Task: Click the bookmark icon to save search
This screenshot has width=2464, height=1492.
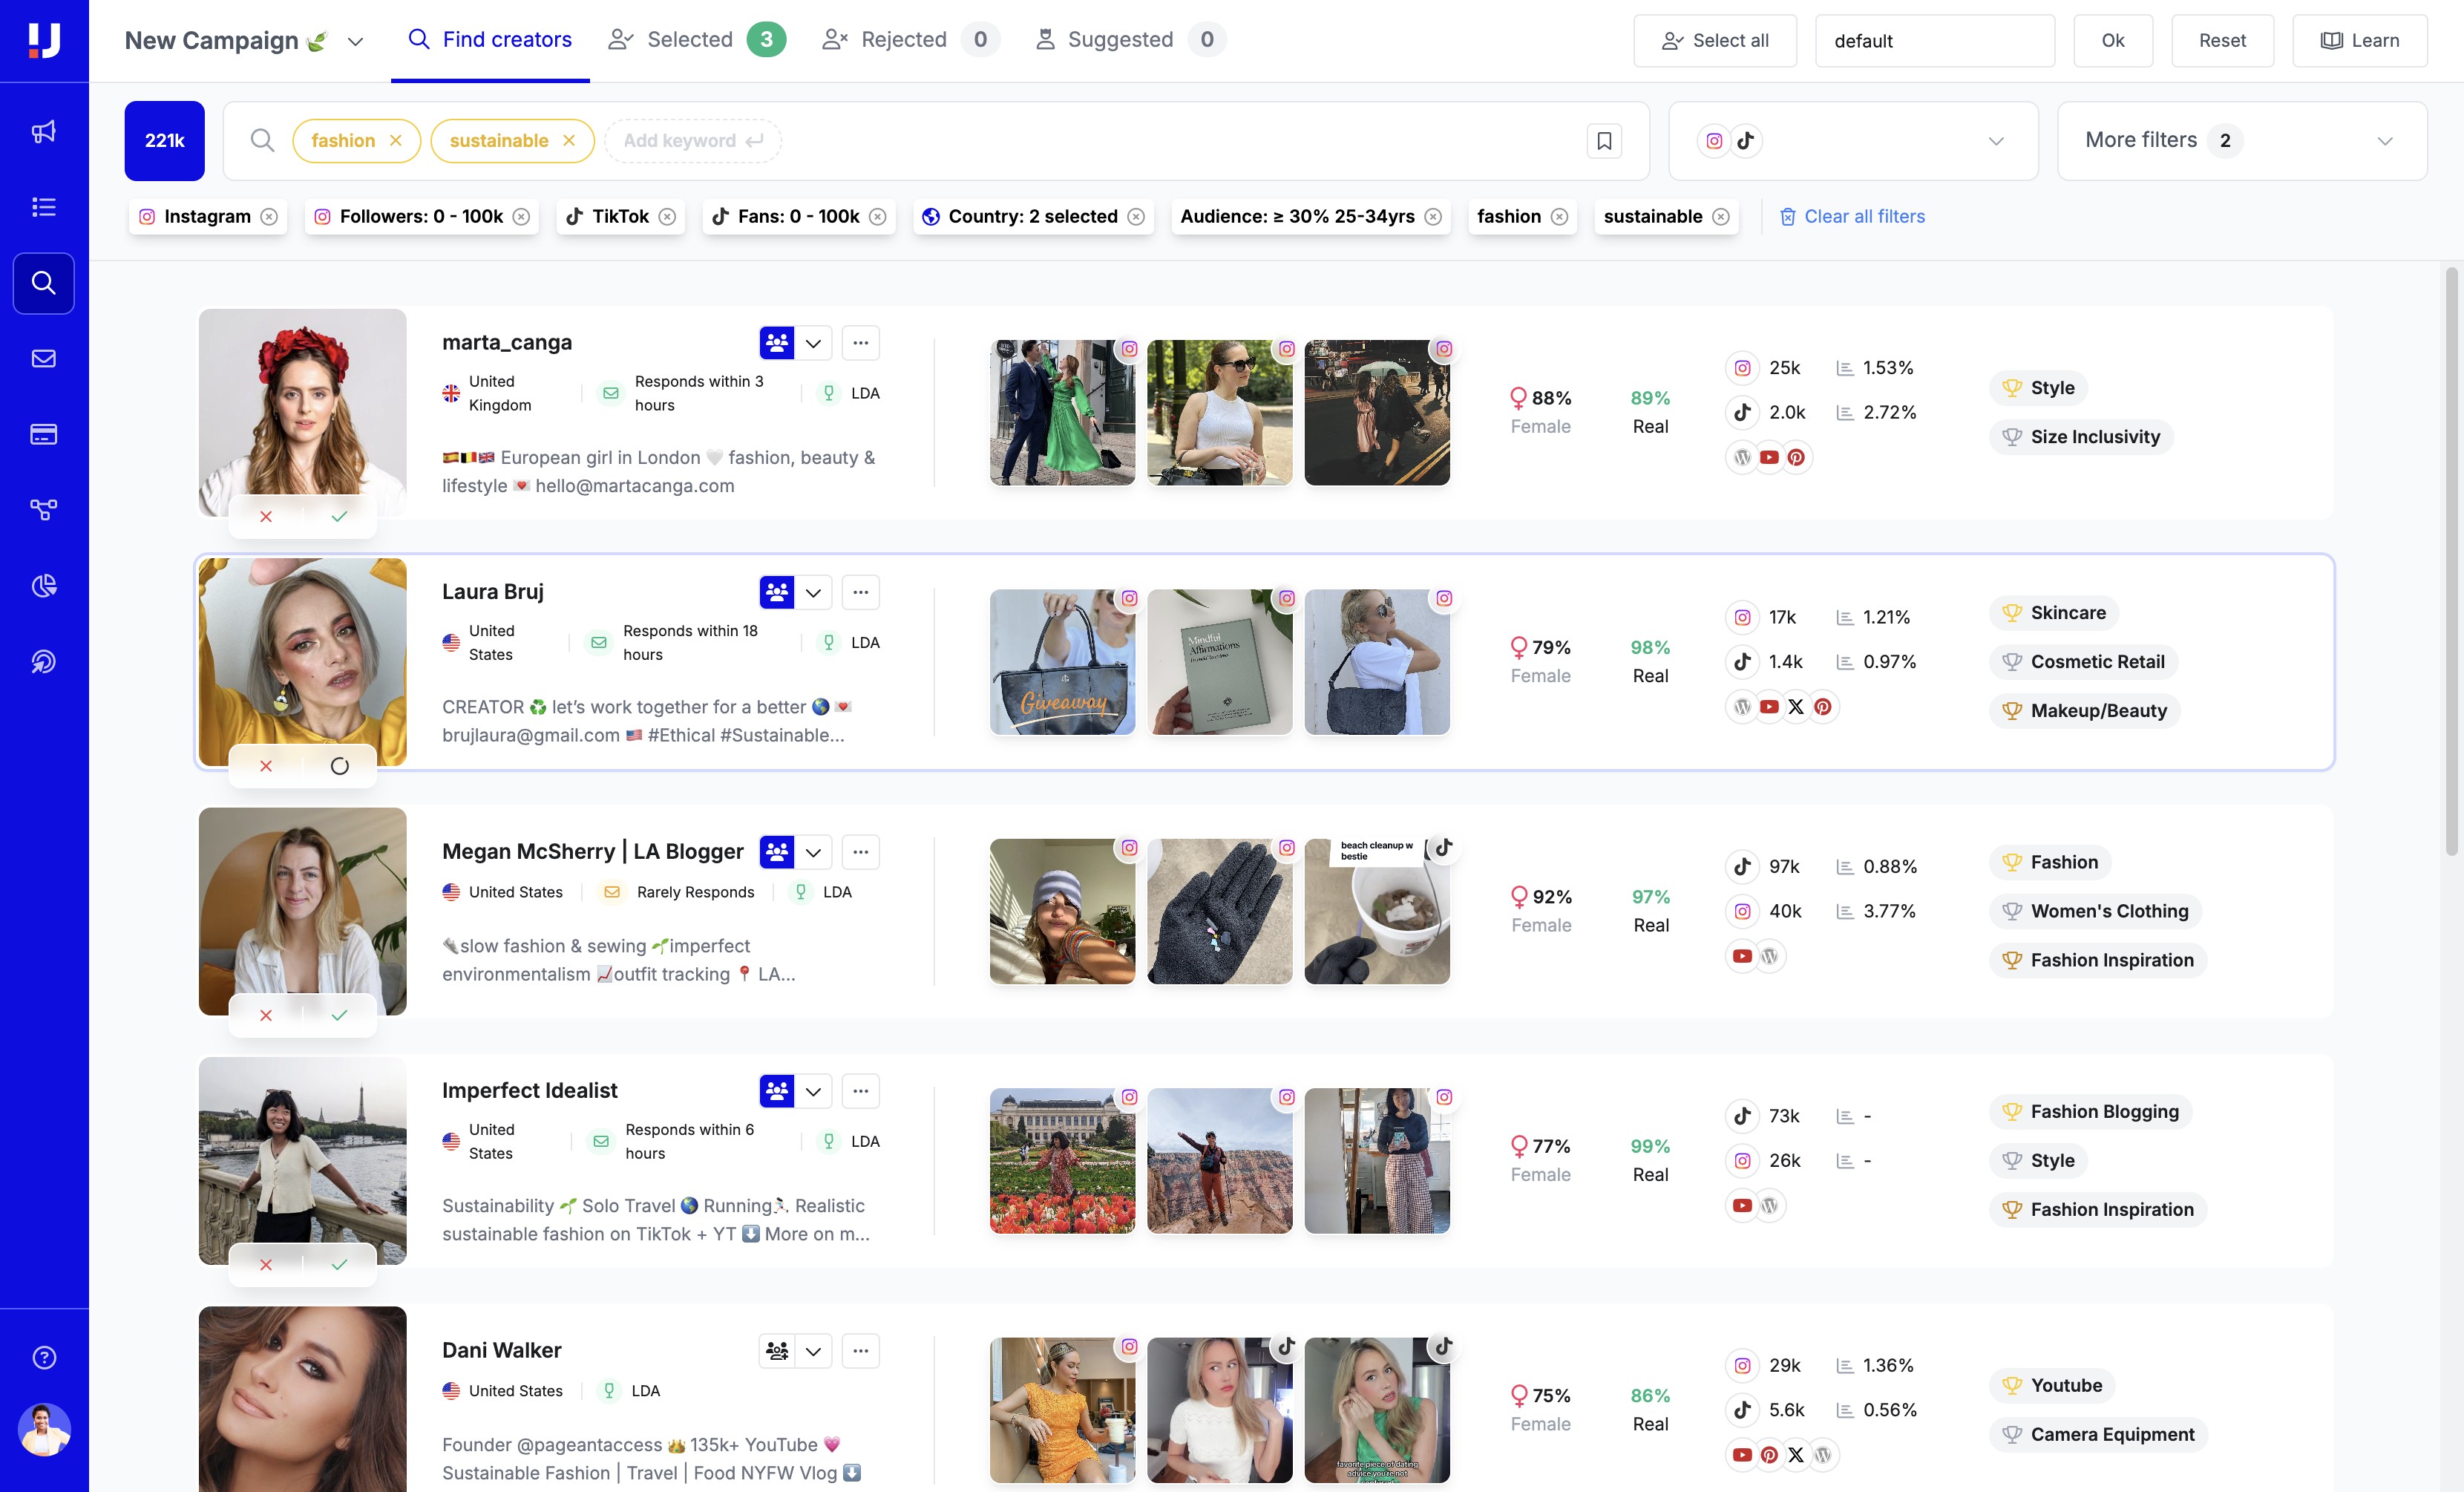Action: (1604, 141)
